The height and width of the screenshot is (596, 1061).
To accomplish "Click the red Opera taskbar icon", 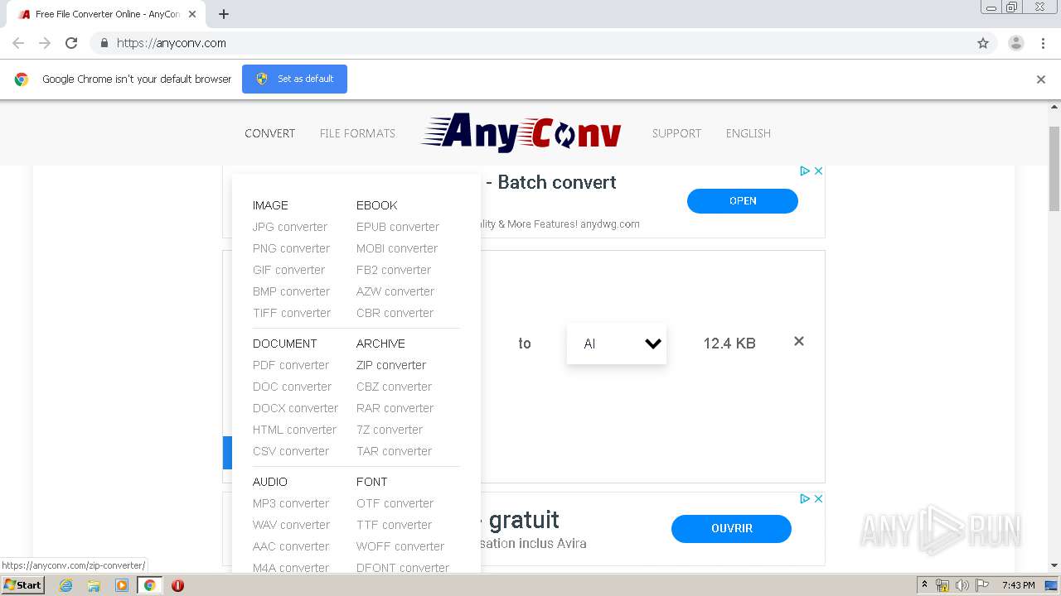I will pos(177,585).
